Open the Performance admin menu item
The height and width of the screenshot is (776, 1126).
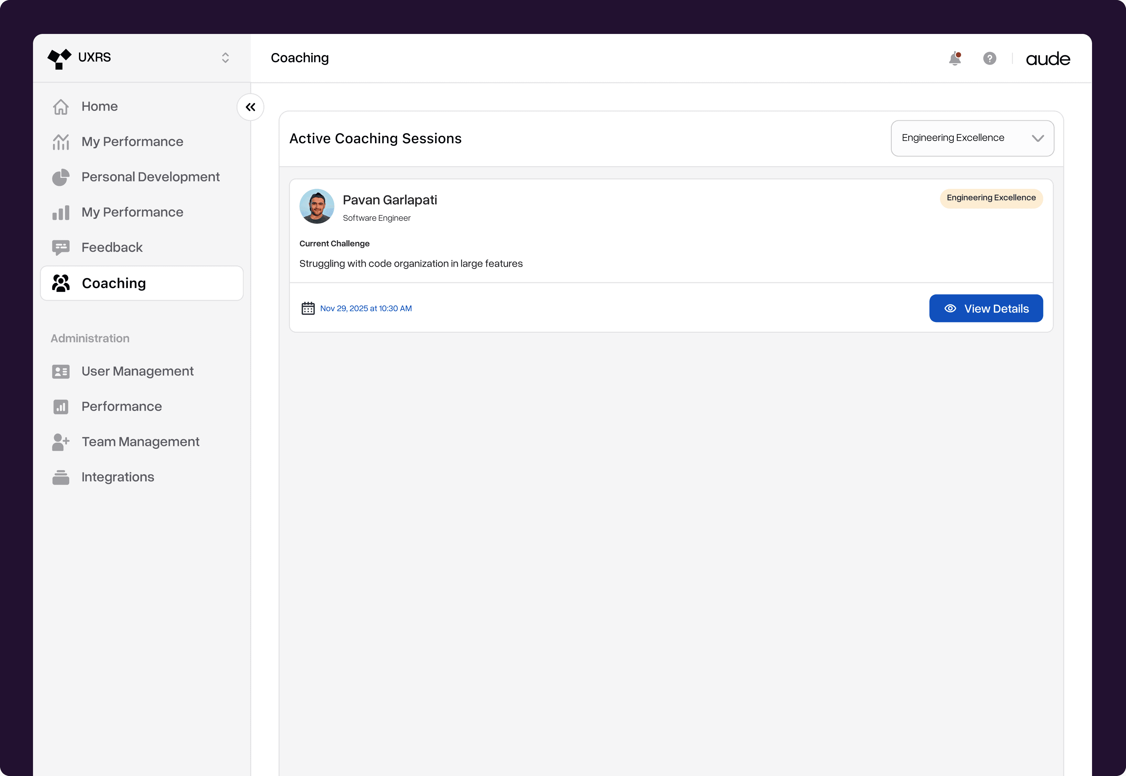[x=122, y=406]
